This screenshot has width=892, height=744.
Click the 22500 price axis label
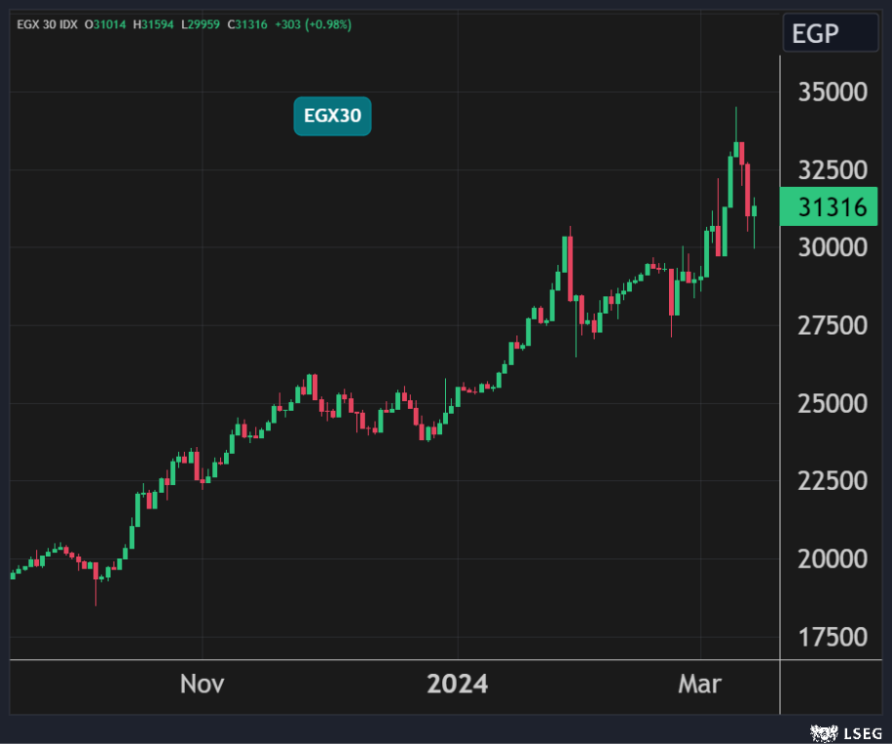(x=833, y=481)
